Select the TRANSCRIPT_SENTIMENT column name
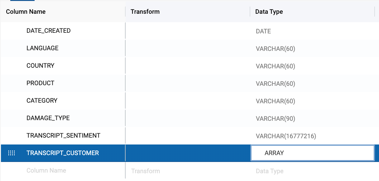 (x=64, y=135)
